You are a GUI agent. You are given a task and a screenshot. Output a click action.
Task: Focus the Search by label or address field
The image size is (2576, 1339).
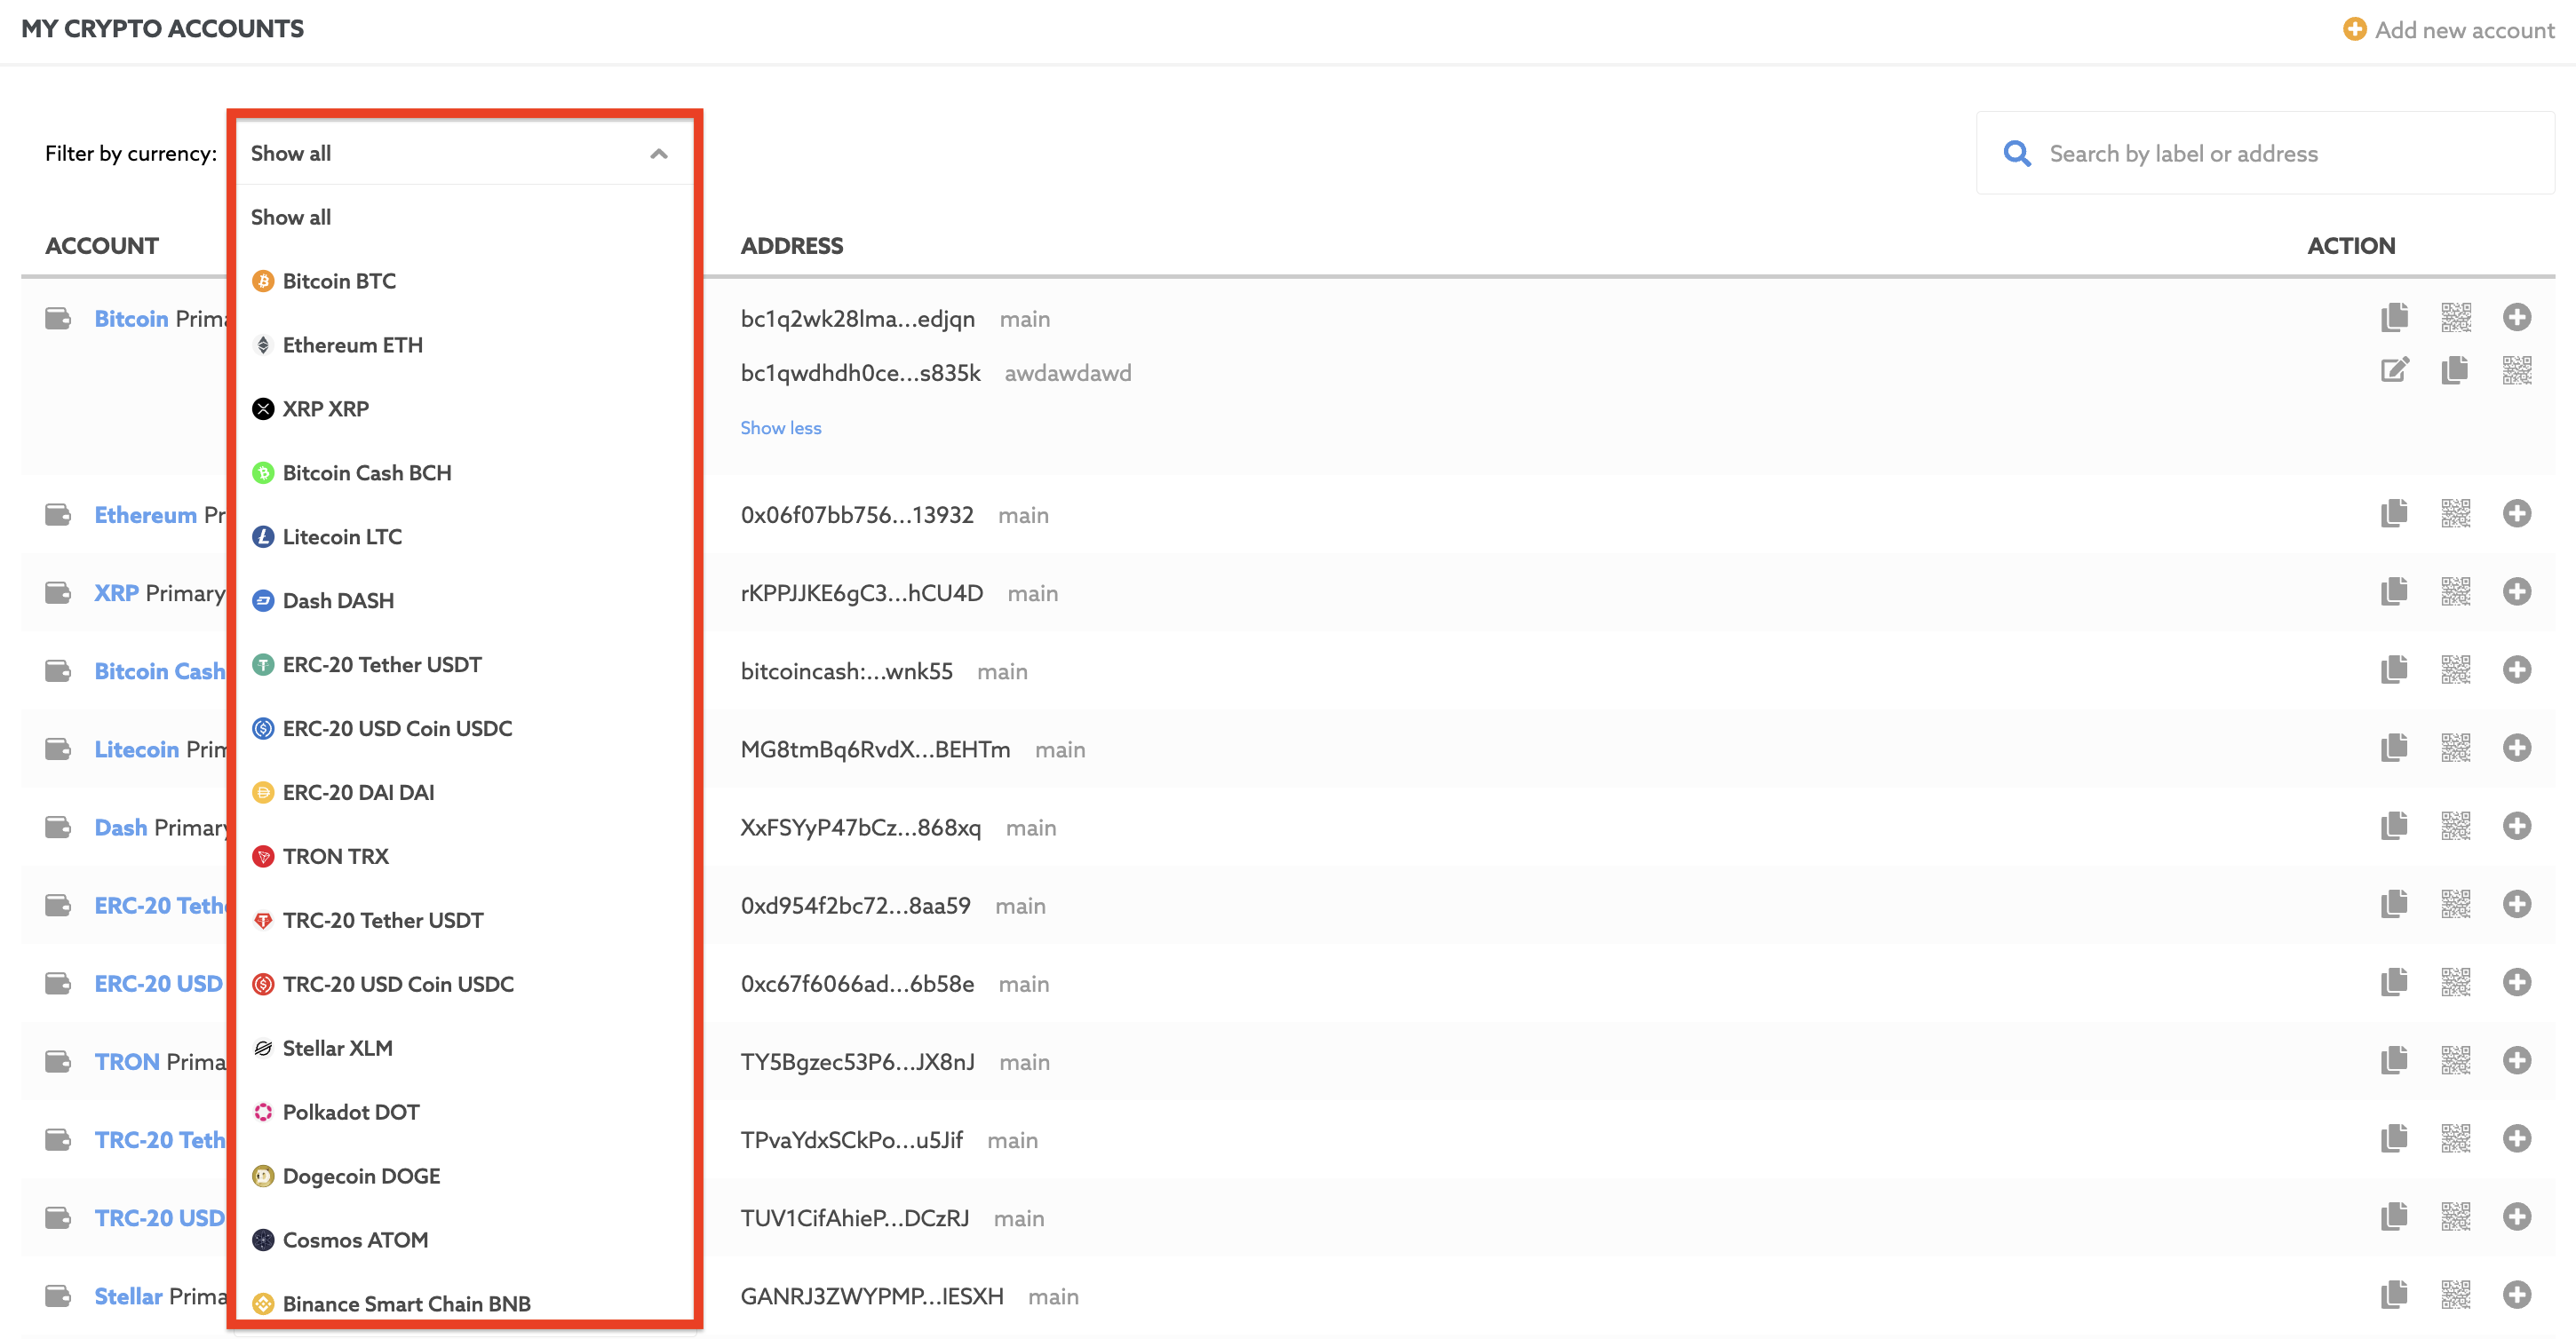(2265, 153)
